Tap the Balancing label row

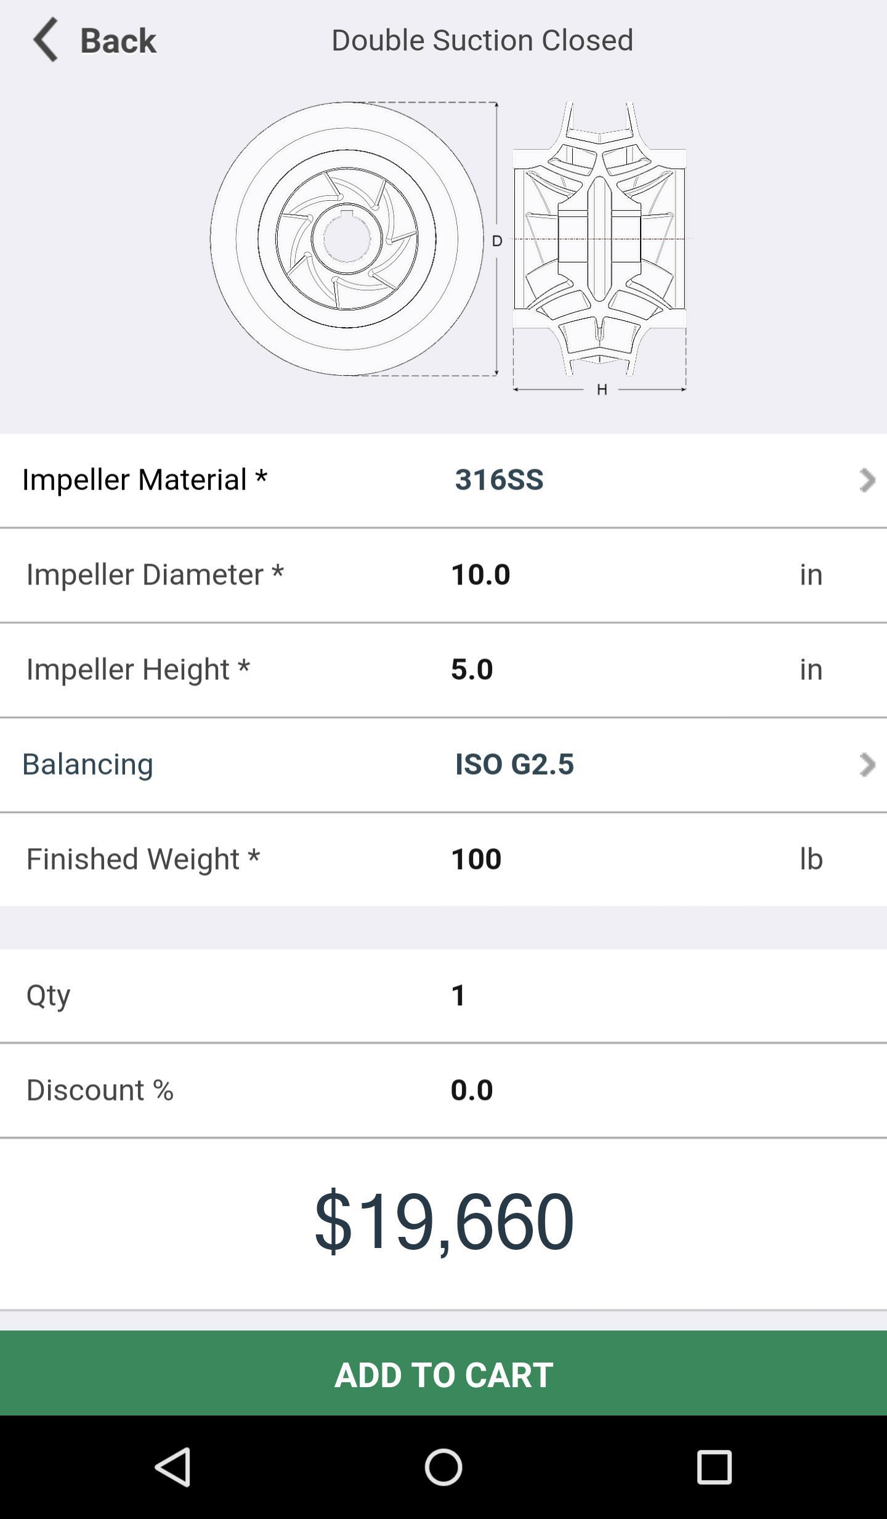coord(443,764)
